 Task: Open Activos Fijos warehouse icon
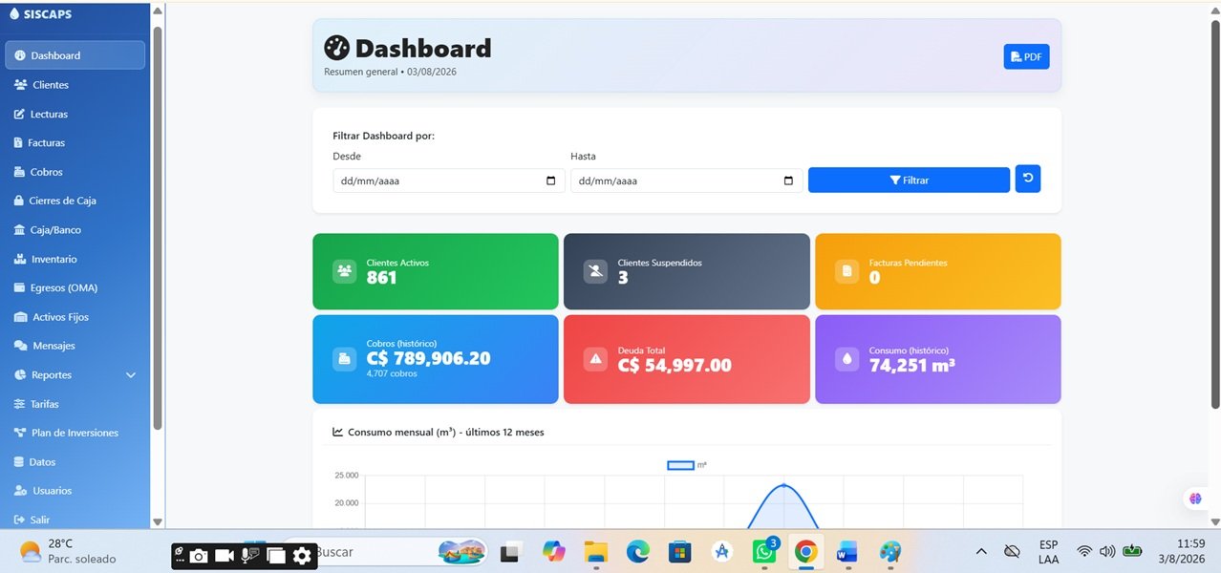click(x=21, y=317)
